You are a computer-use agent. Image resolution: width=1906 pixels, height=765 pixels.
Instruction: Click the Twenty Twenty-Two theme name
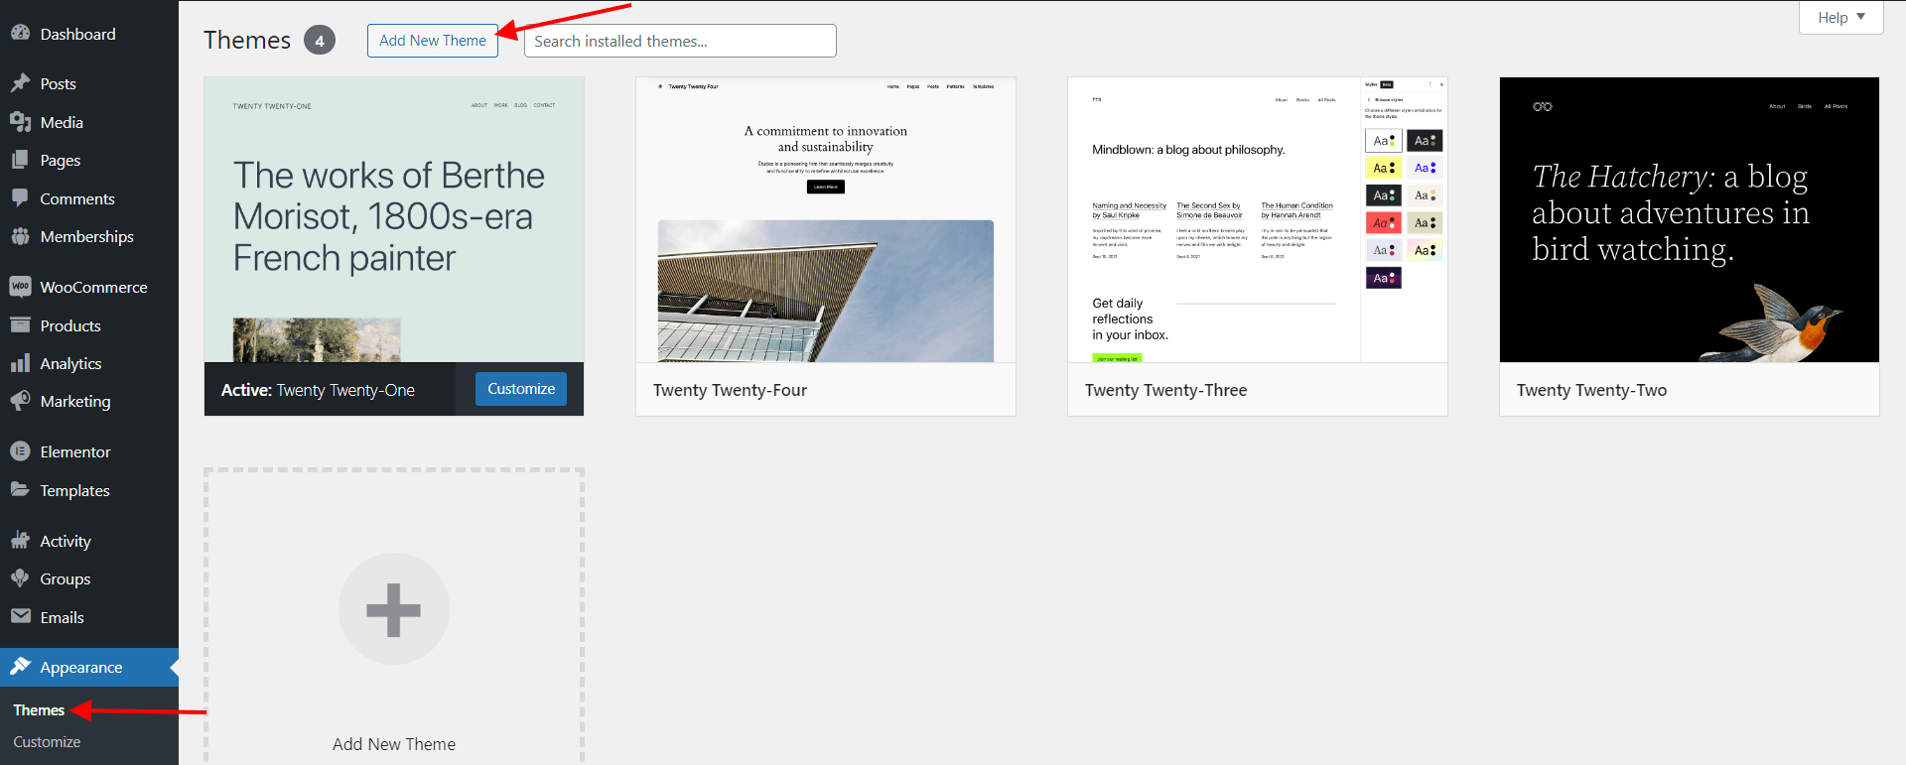point(1591,390)
